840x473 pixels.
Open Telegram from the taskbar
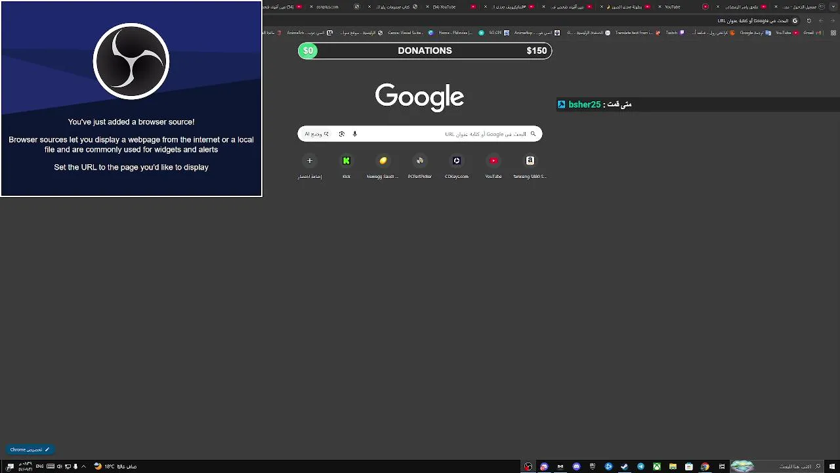(640, 466)
